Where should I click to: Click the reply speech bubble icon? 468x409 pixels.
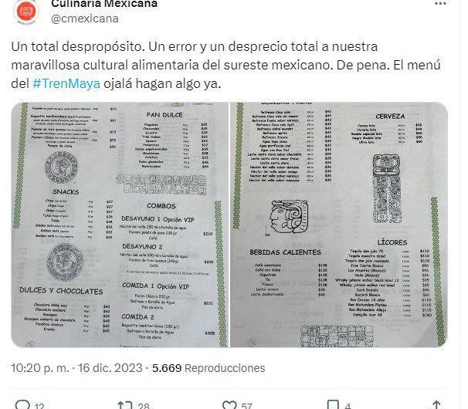click(22, 405)
